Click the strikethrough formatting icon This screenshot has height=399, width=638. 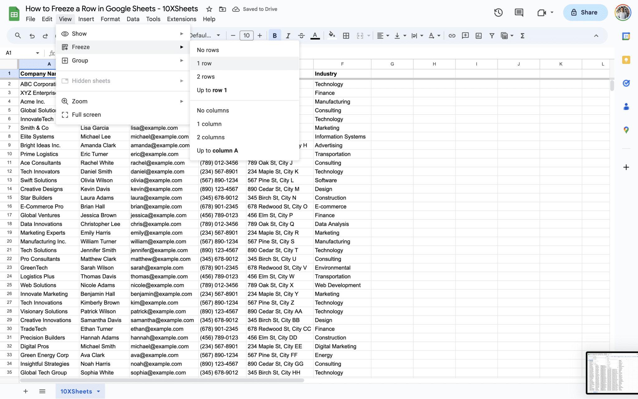[x=301, y=36]
